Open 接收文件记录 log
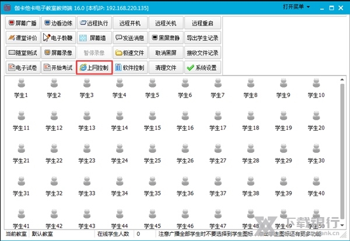This screenshot has width=350, height=241. tap(202, 53)
